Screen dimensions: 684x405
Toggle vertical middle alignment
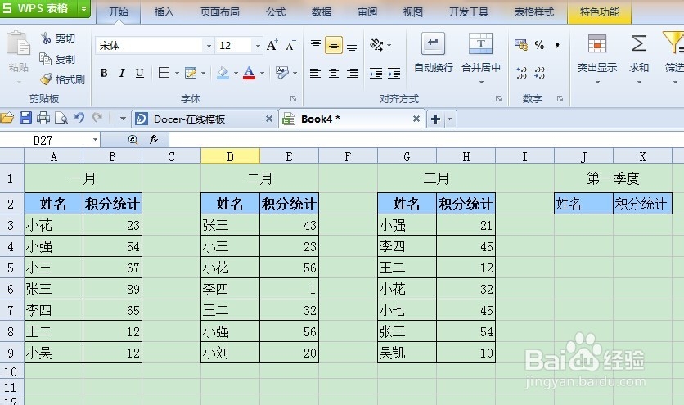tap(334, 45)
